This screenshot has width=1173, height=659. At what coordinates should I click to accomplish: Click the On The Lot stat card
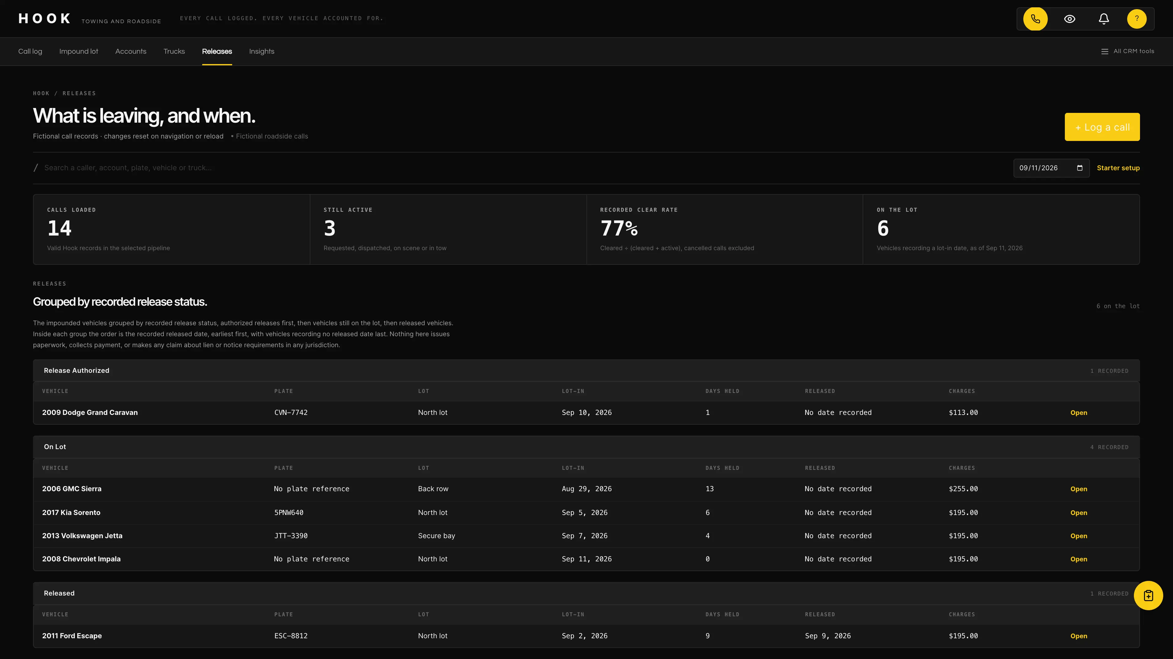(1001, 229)
